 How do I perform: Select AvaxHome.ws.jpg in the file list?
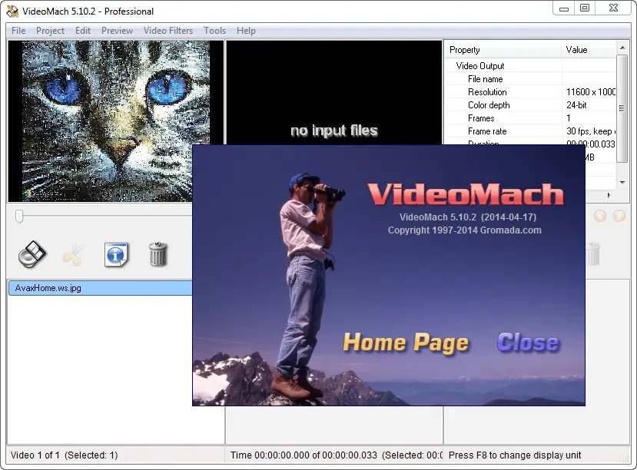pos(101,288)
